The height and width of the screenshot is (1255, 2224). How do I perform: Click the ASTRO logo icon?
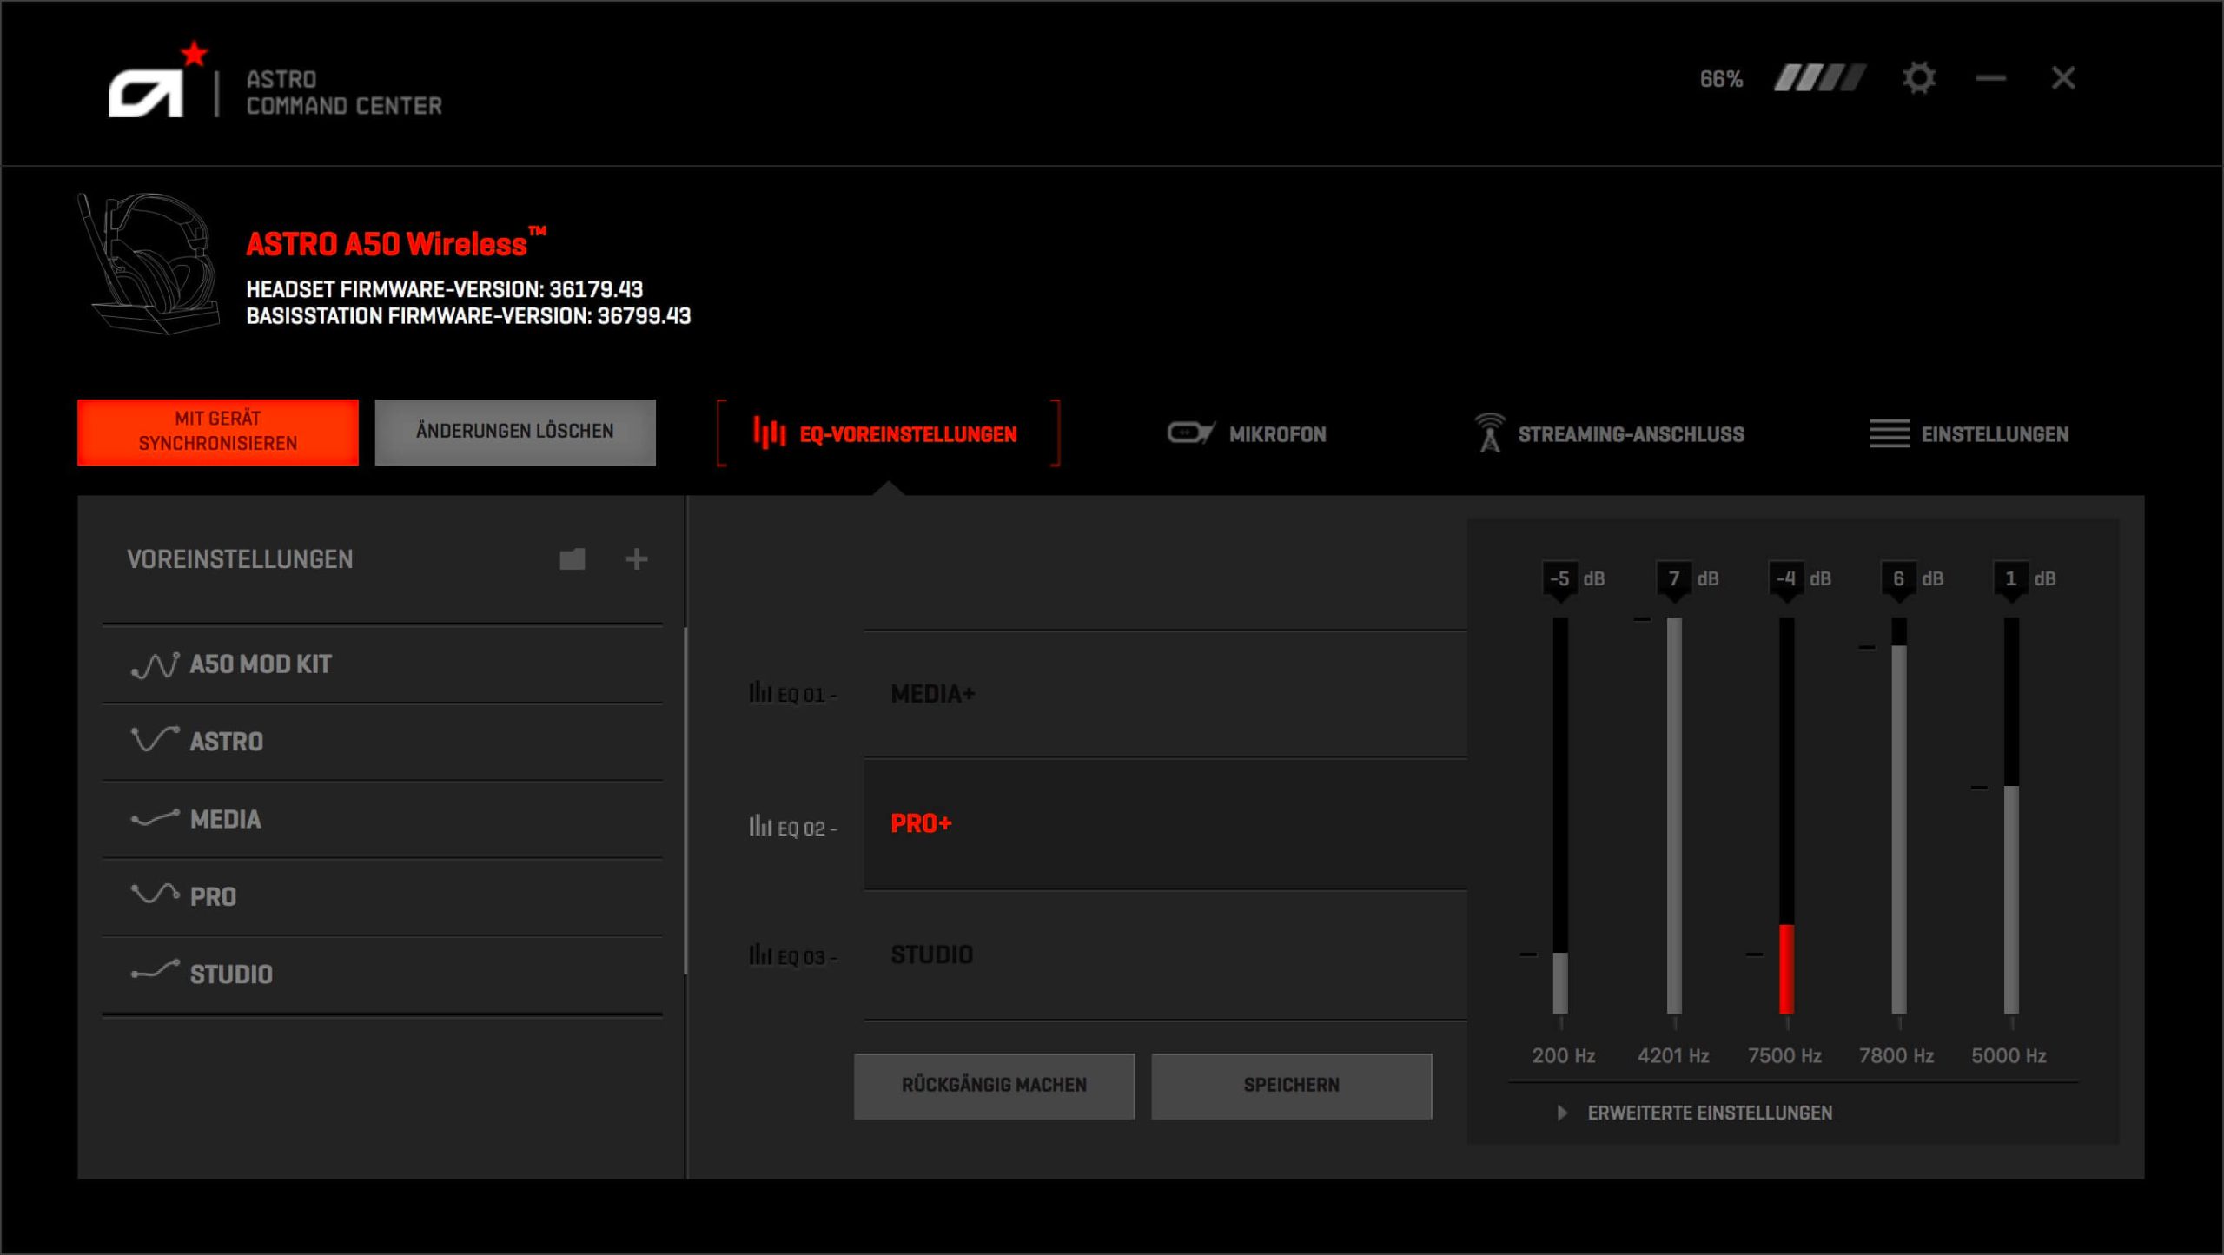[148, 91]
